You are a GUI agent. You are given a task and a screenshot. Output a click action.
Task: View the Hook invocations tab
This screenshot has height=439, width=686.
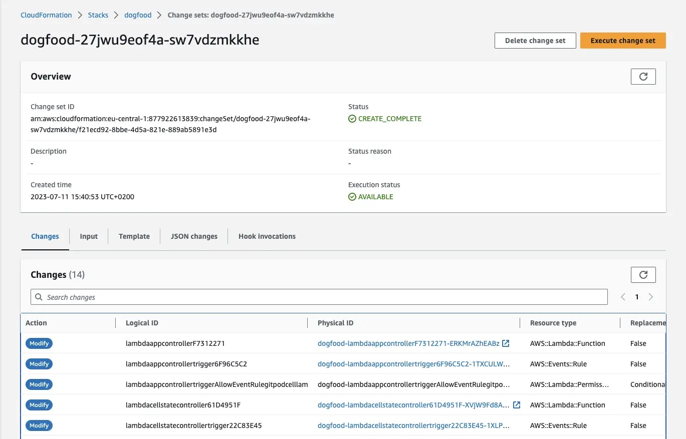click(x=267, y=236)
